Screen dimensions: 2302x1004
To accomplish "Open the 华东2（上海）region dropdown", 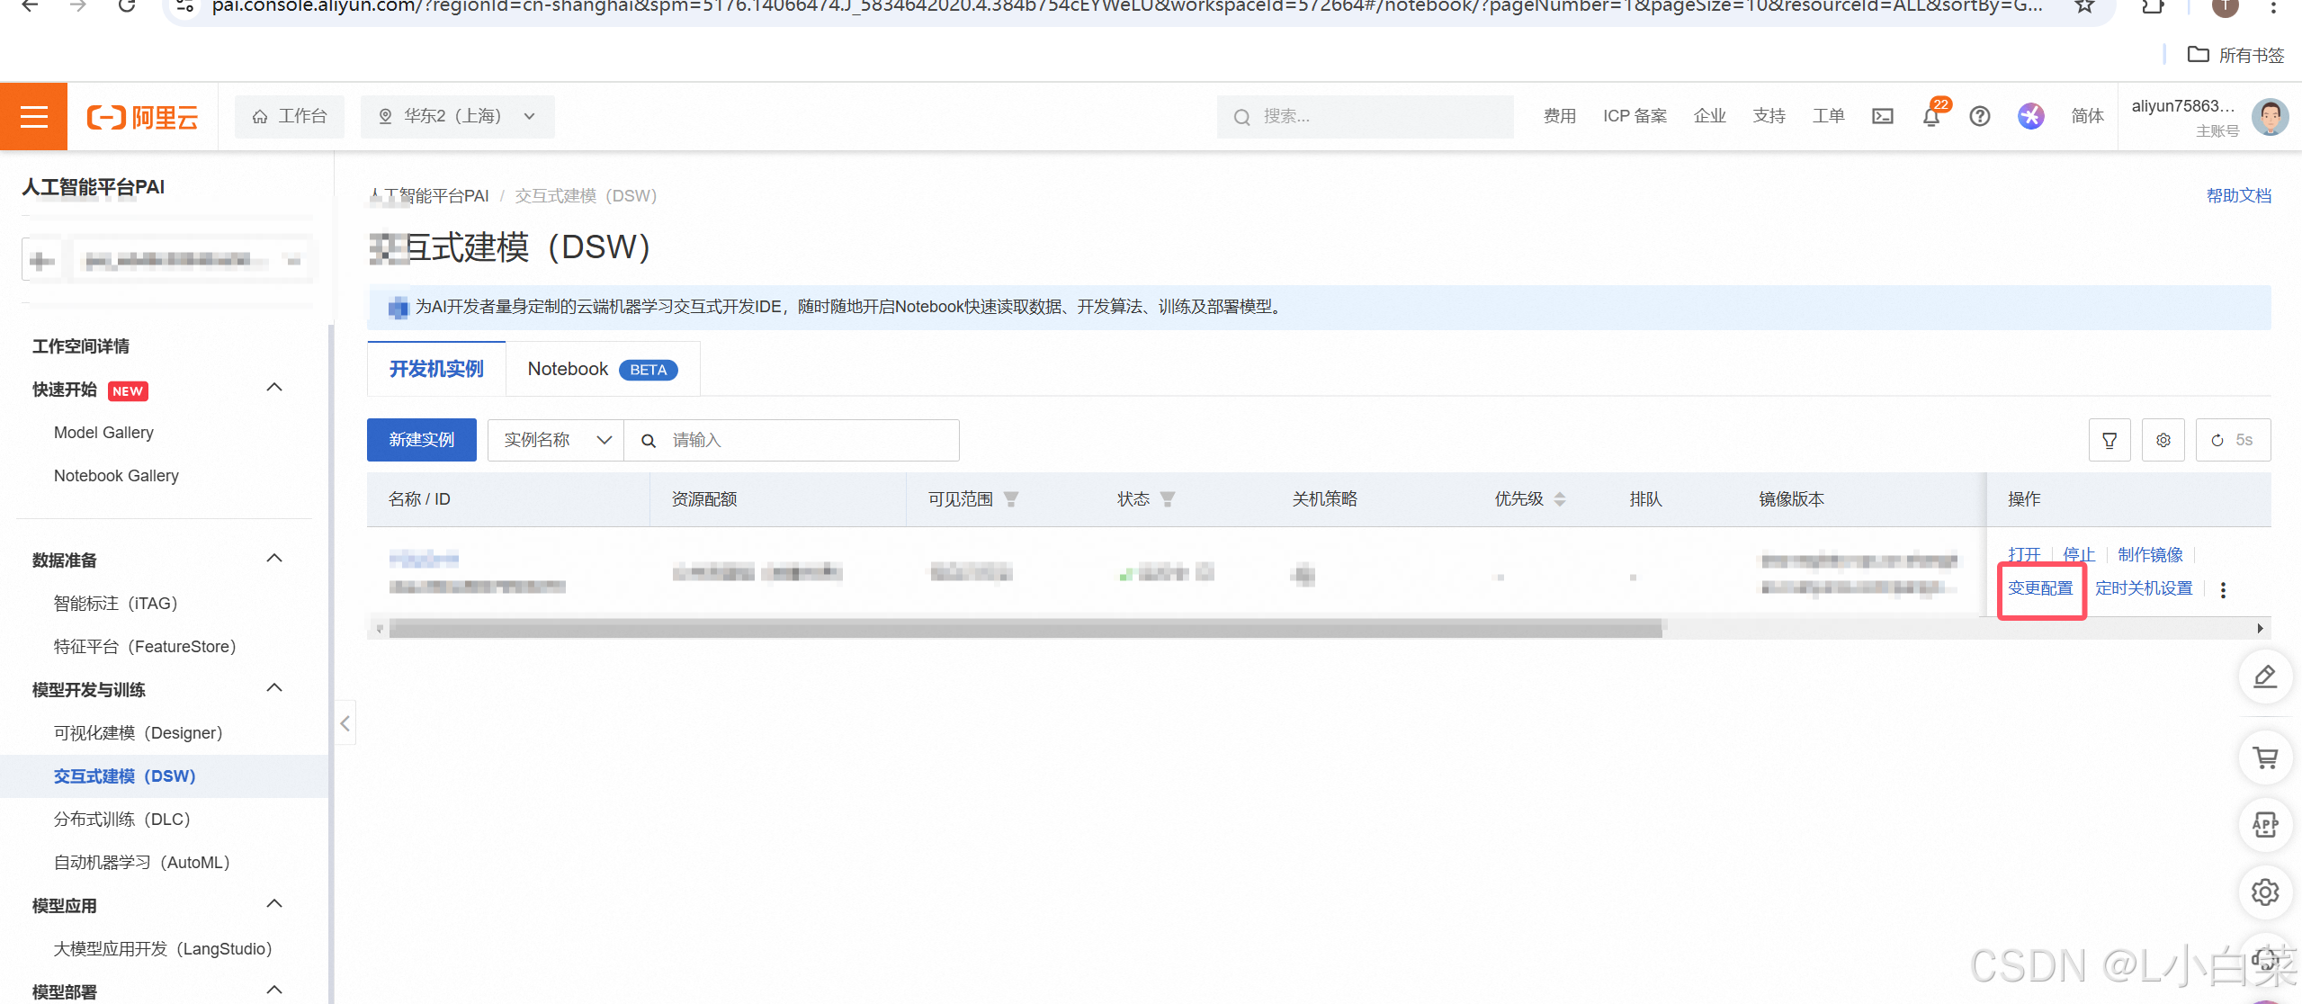I will pos(457,116).
